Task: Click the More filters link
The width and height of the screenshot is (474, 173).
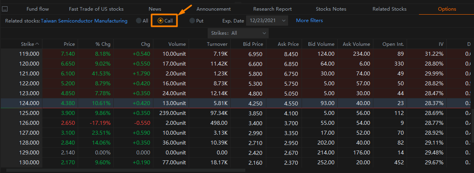Action: [x=309, y=21]
